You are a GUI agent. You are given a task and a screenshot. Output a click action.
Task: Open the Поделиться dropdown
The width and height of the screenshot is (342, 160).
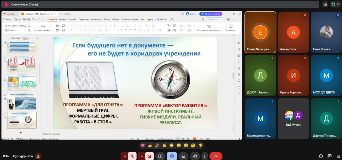coord(215,19)
